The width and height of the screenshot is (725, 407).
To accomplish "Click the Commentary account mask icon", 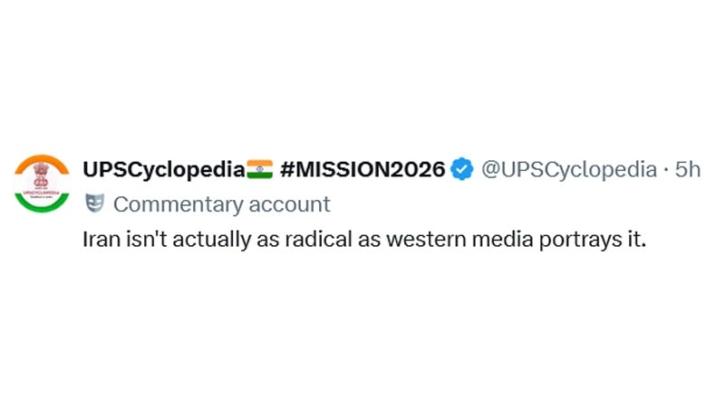I will (94, 203).
